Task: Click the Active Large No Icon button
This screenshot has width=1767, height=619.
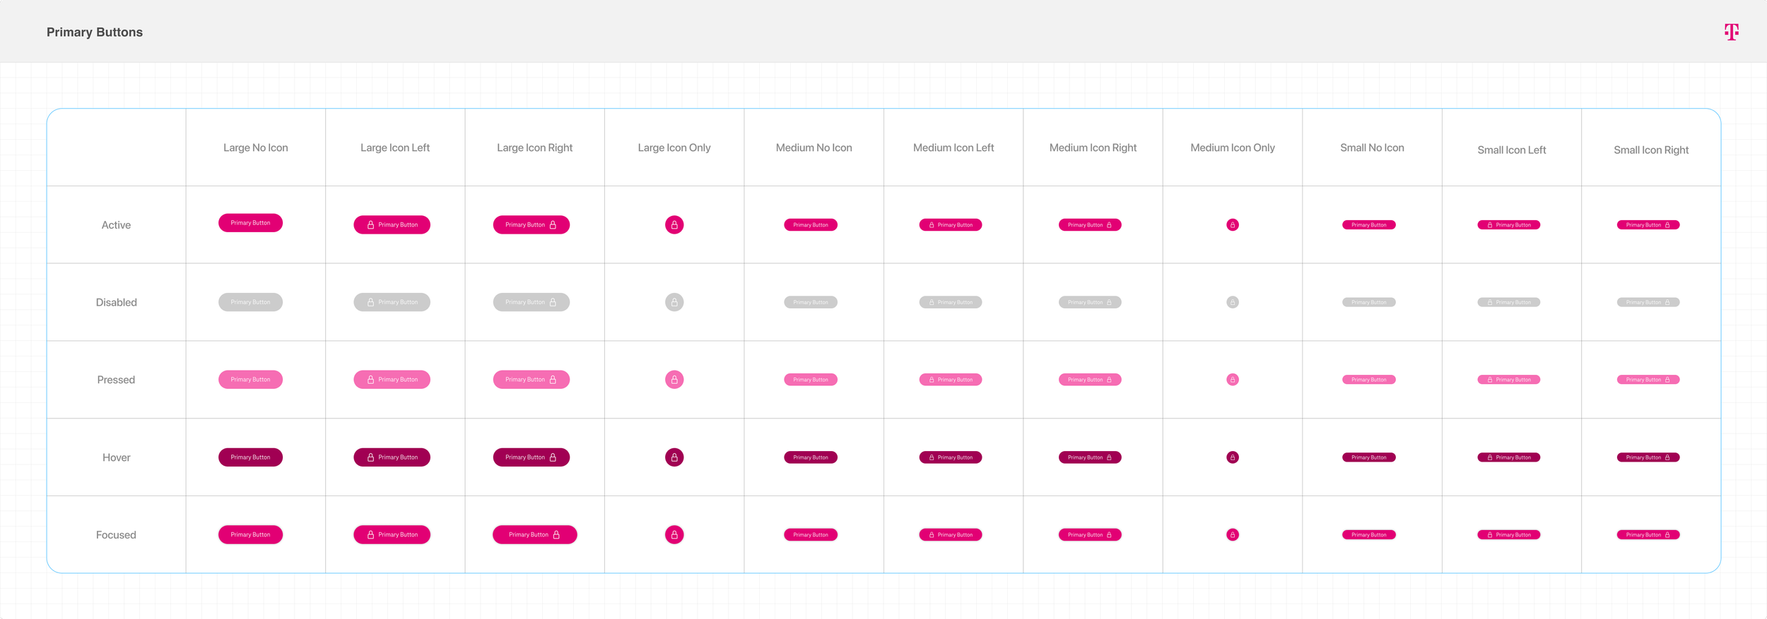Action: pos(250,222)
